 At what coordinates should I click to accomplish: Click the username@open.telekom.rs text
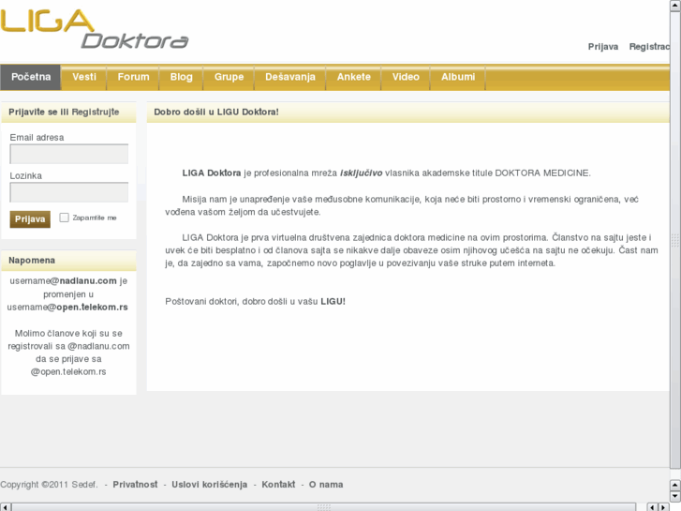point(67,307)
